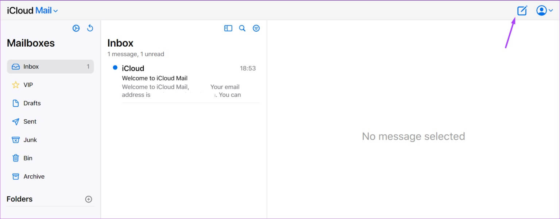This screenshot has height=219, width=560.
Task: Open the Sent mailbox
Action: click(x=50, y=122)
